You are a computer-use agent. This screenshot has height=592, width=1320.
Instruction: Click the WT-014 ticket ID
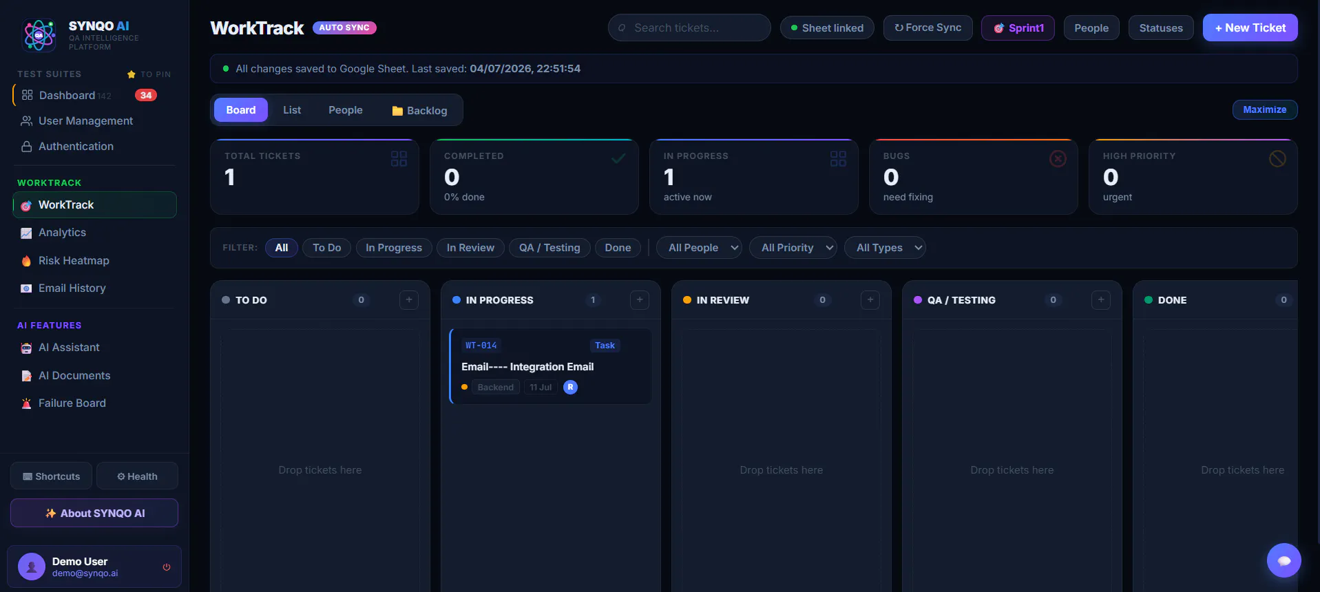coord(481,346)
